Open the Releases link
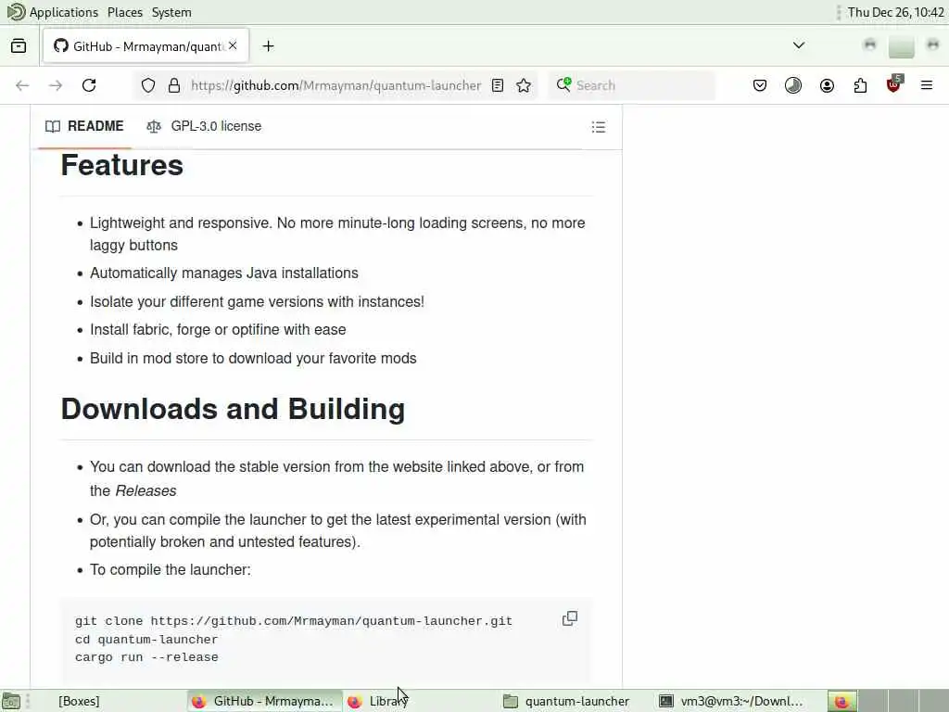 (x=146, y=490)
